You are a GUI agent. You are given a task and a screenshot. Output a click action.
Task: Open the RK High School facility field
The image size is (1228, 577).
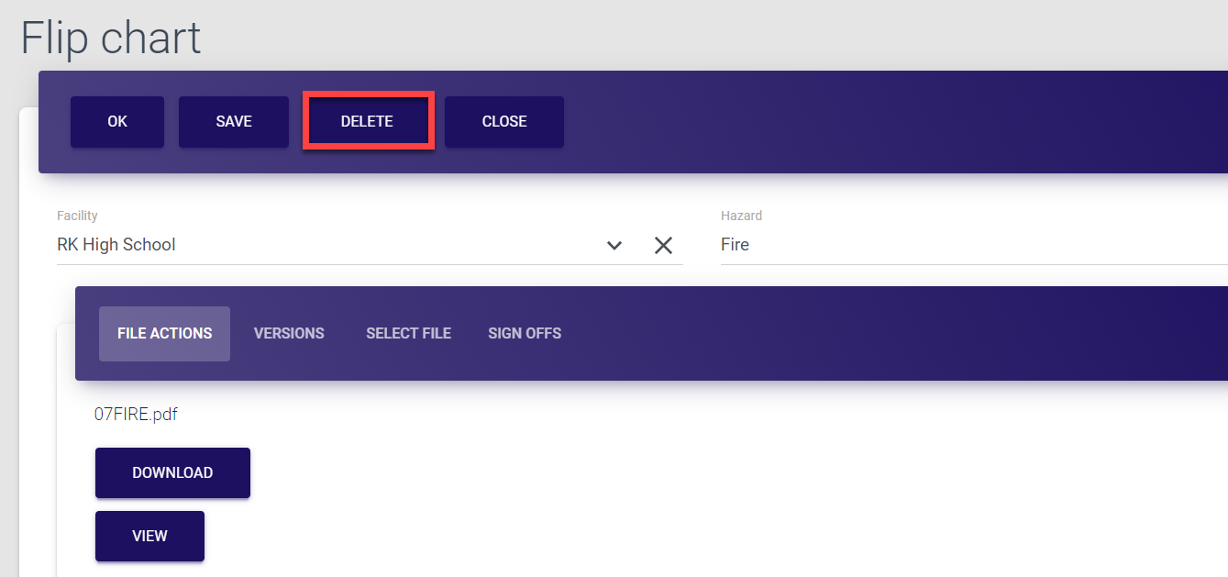tap(321, 245)
